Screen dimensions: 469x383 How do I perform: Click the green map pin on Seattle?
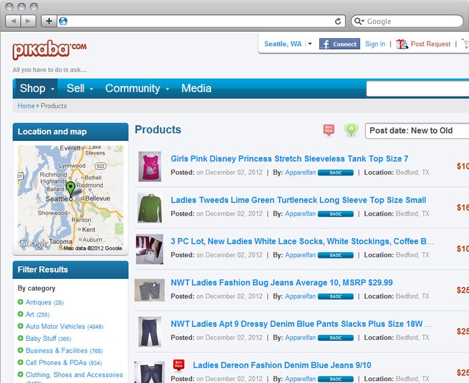pos(71,189)
